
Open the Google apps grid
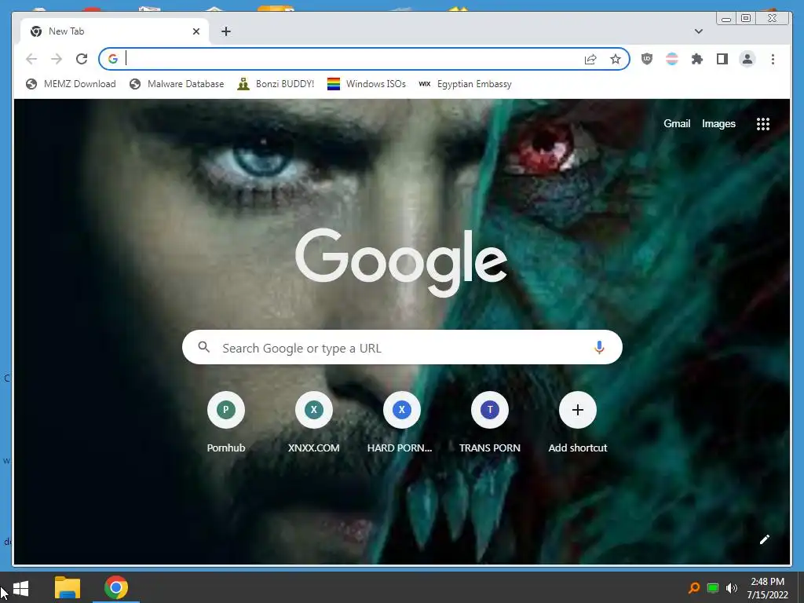[763, 123]
